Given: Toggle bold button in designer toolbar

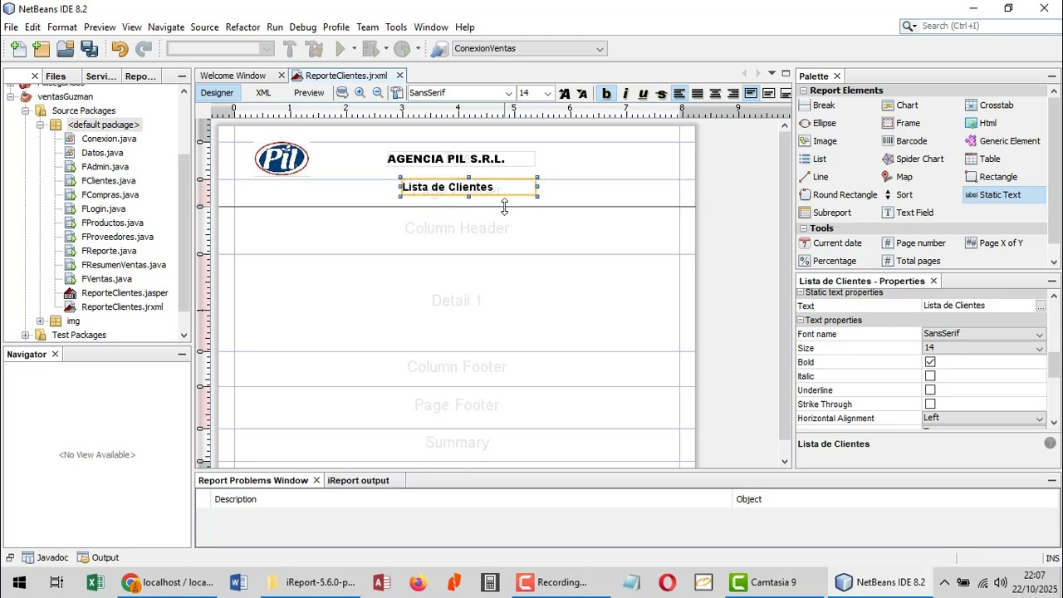Looking at the screenshot, I should (x=606, y=94).
